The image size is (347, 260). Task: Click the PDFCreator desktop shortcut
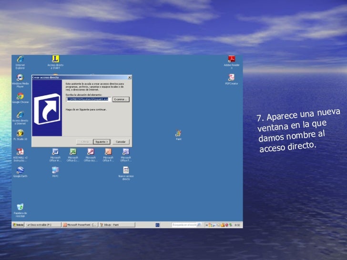(x=232, y=78)
